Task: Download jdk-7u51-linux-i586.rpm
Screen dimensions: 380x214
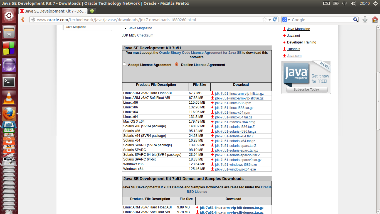Action: (233, 103)
